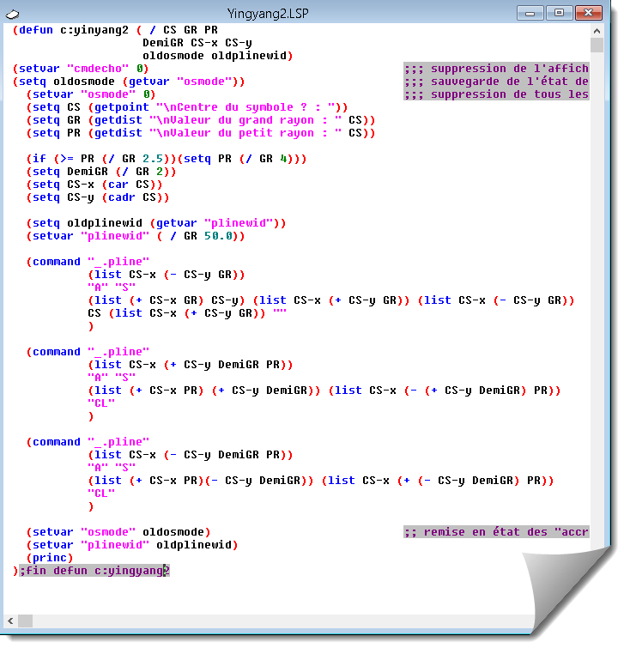Close the Yingyang2.LSP window
This screenshot has height=648, width=624.
tap(588, 12)
